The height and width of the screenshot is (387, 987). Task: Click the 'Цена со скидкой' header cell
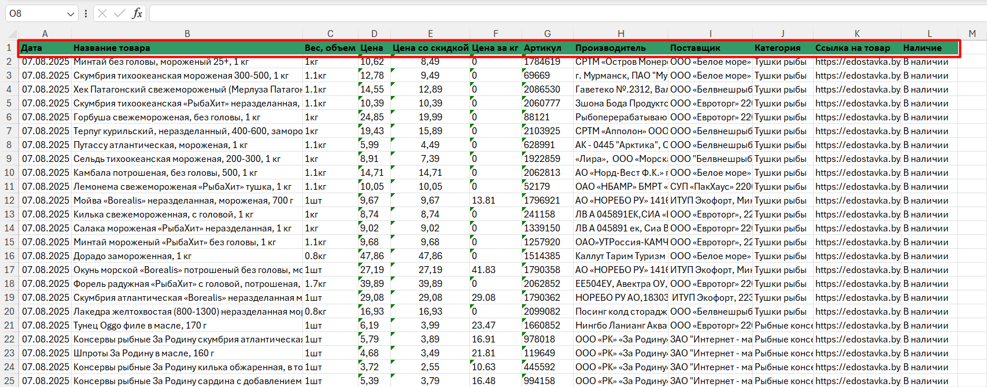(430, 48)
